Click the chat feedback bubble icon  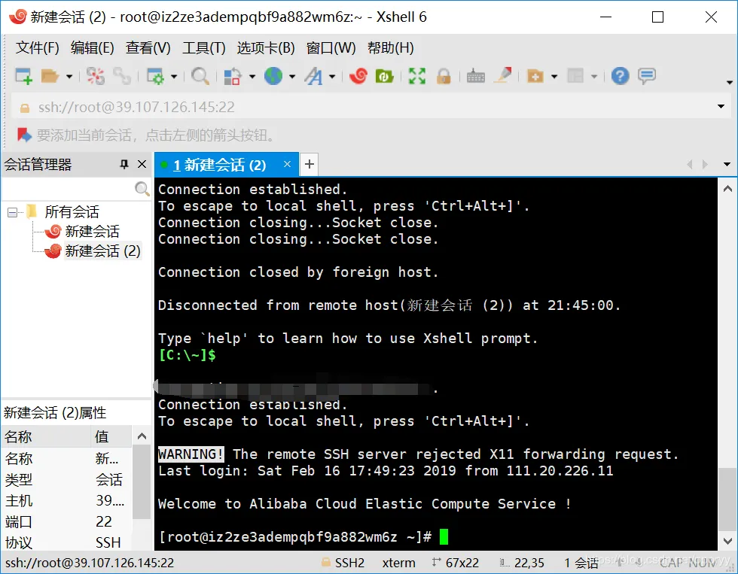pos(647,76)
